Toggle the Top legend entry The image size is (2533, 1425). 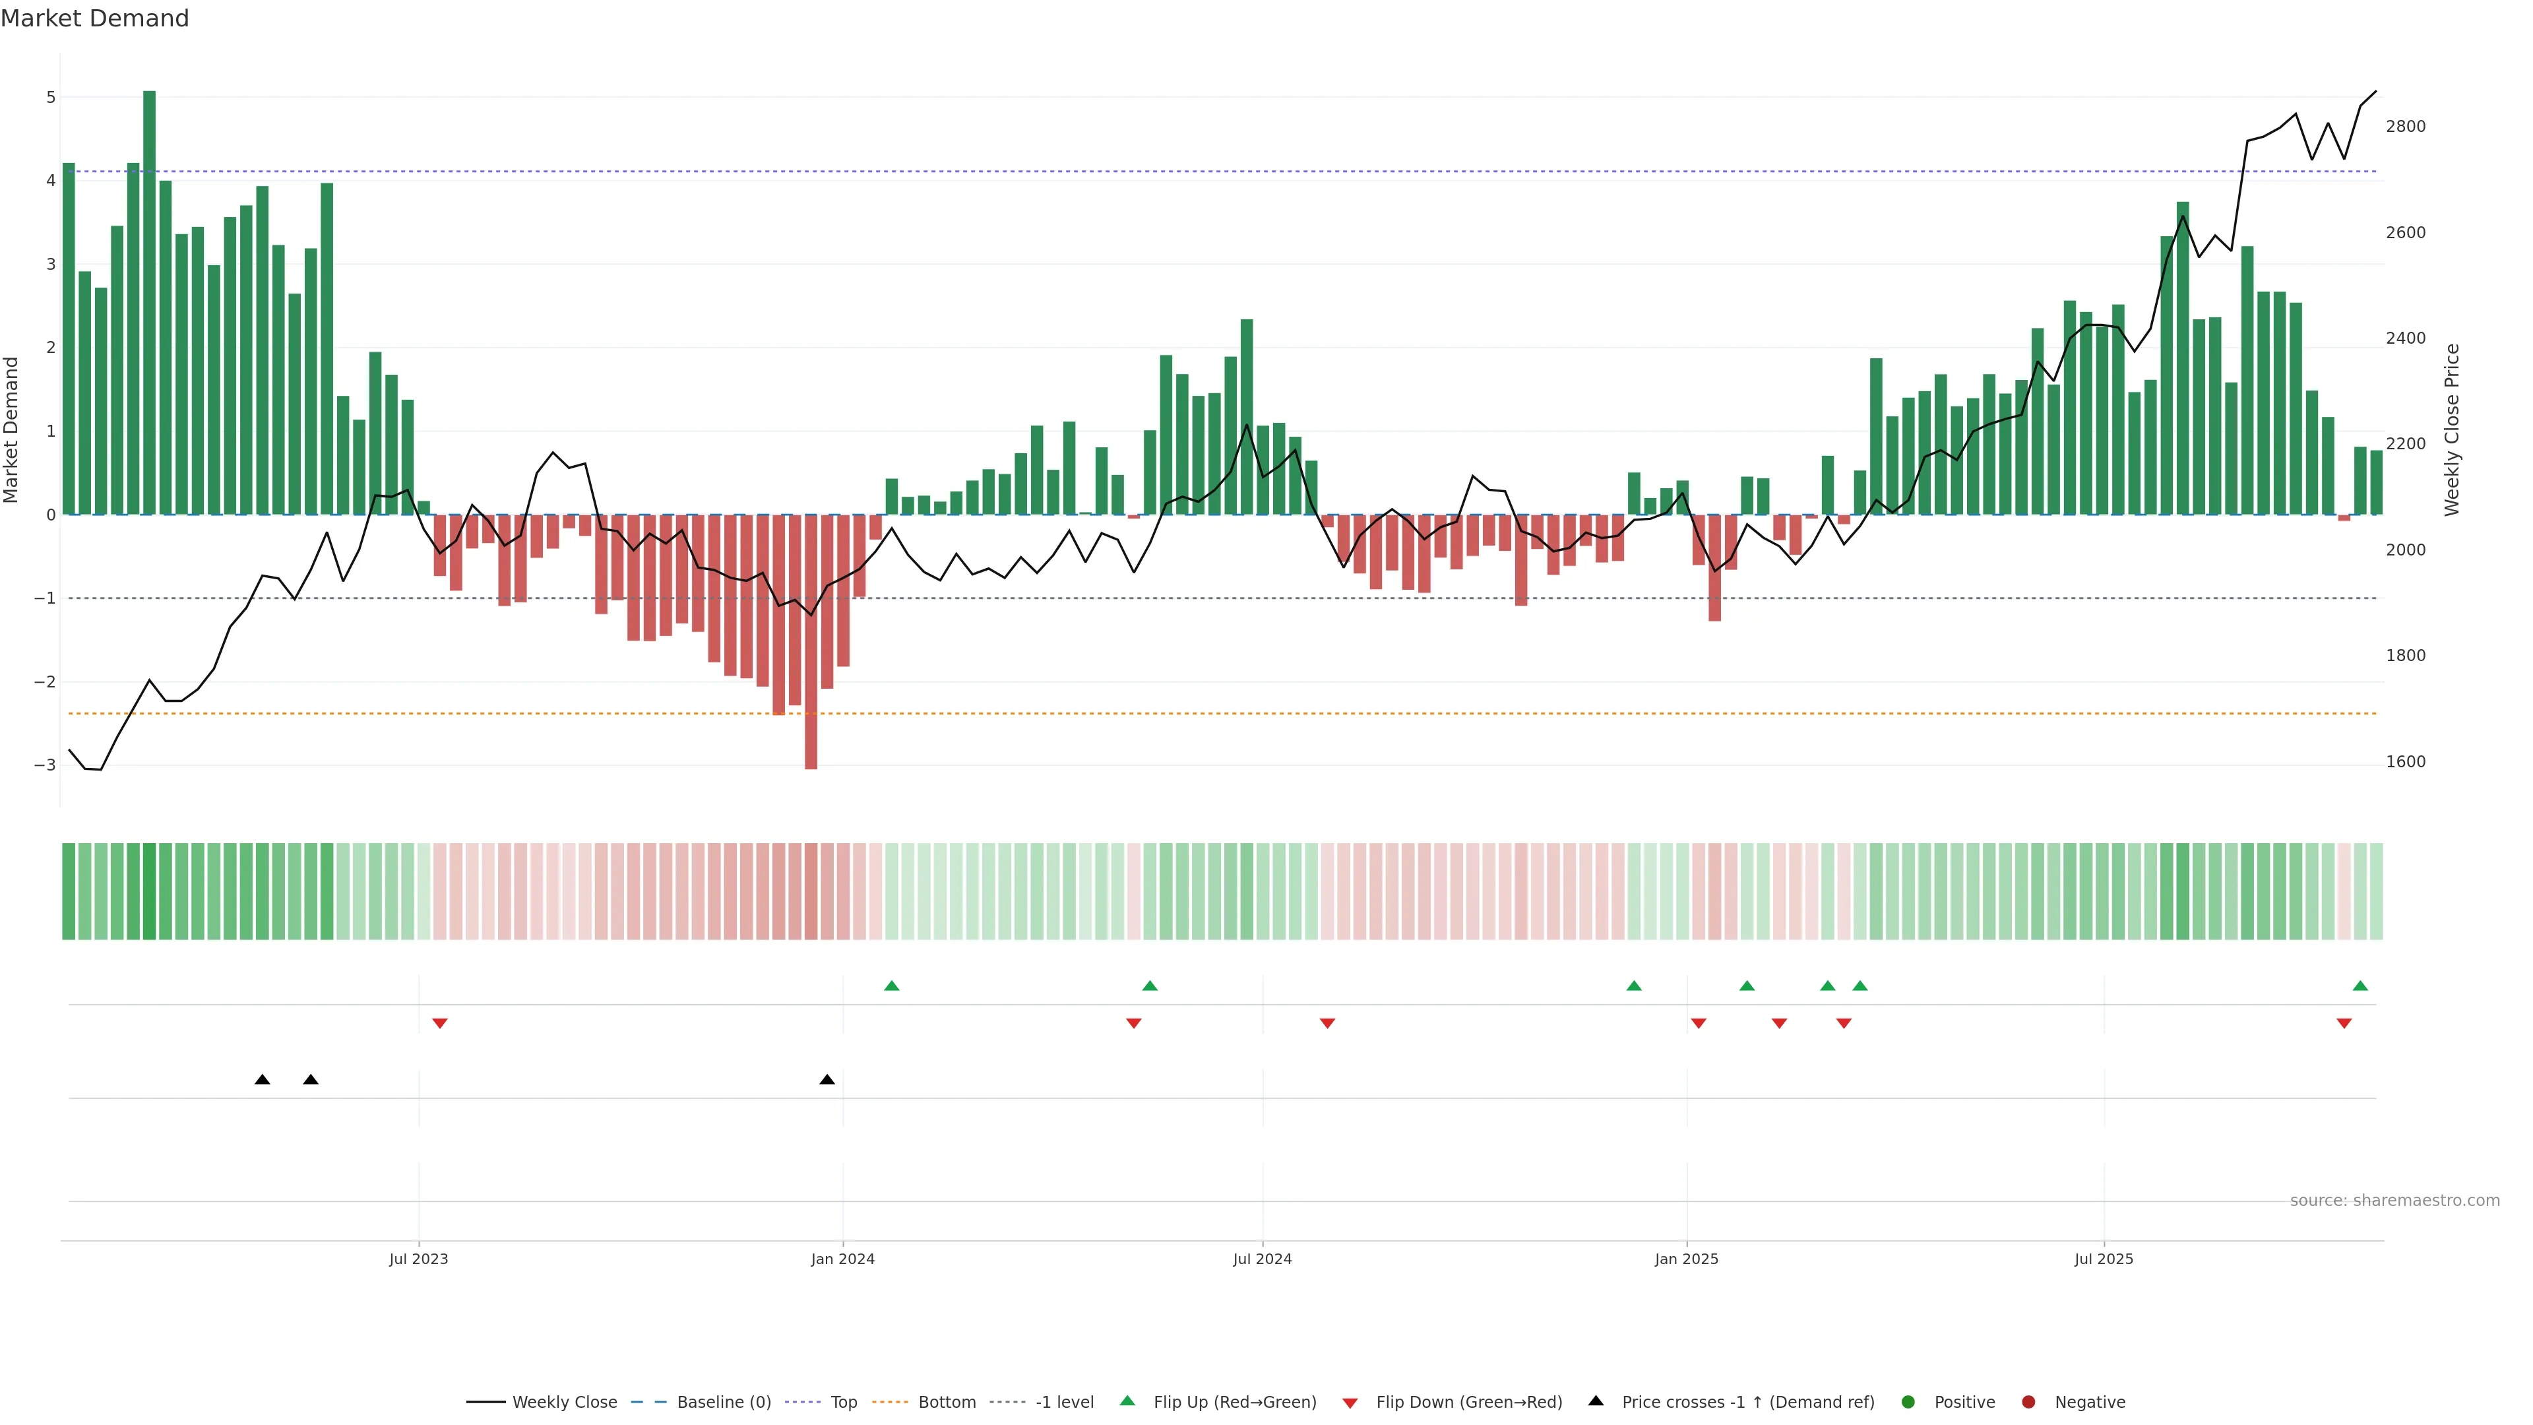coord(843,1403)
